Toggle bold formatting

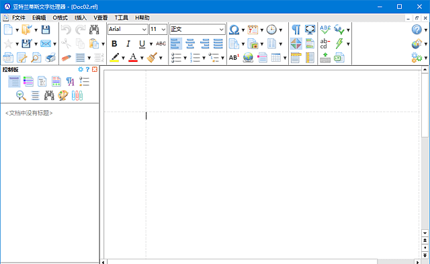coord(114,44)
